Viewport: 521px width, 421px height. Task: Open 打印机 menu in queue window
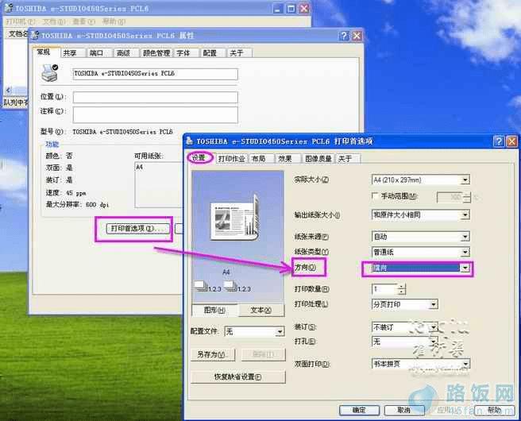click(21, 21)
